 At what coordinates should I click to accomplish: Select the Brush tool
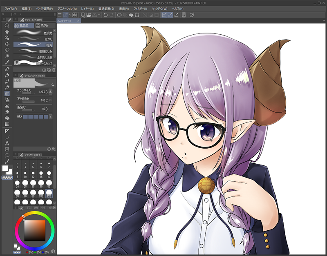[7, 81]
